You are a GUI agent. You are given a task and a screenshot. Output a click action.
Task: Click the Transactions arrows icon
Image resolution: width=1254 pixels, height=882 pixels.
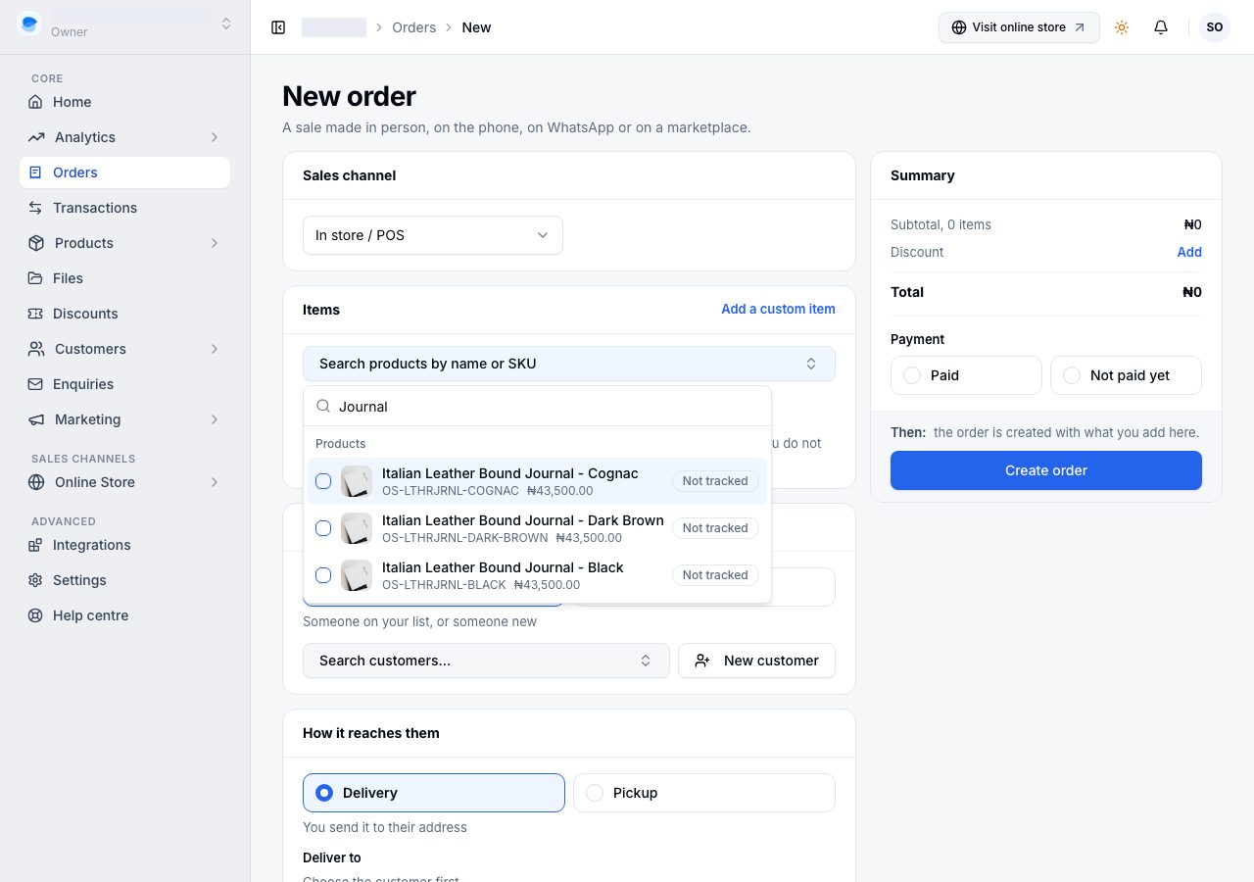tap(35, 208)
